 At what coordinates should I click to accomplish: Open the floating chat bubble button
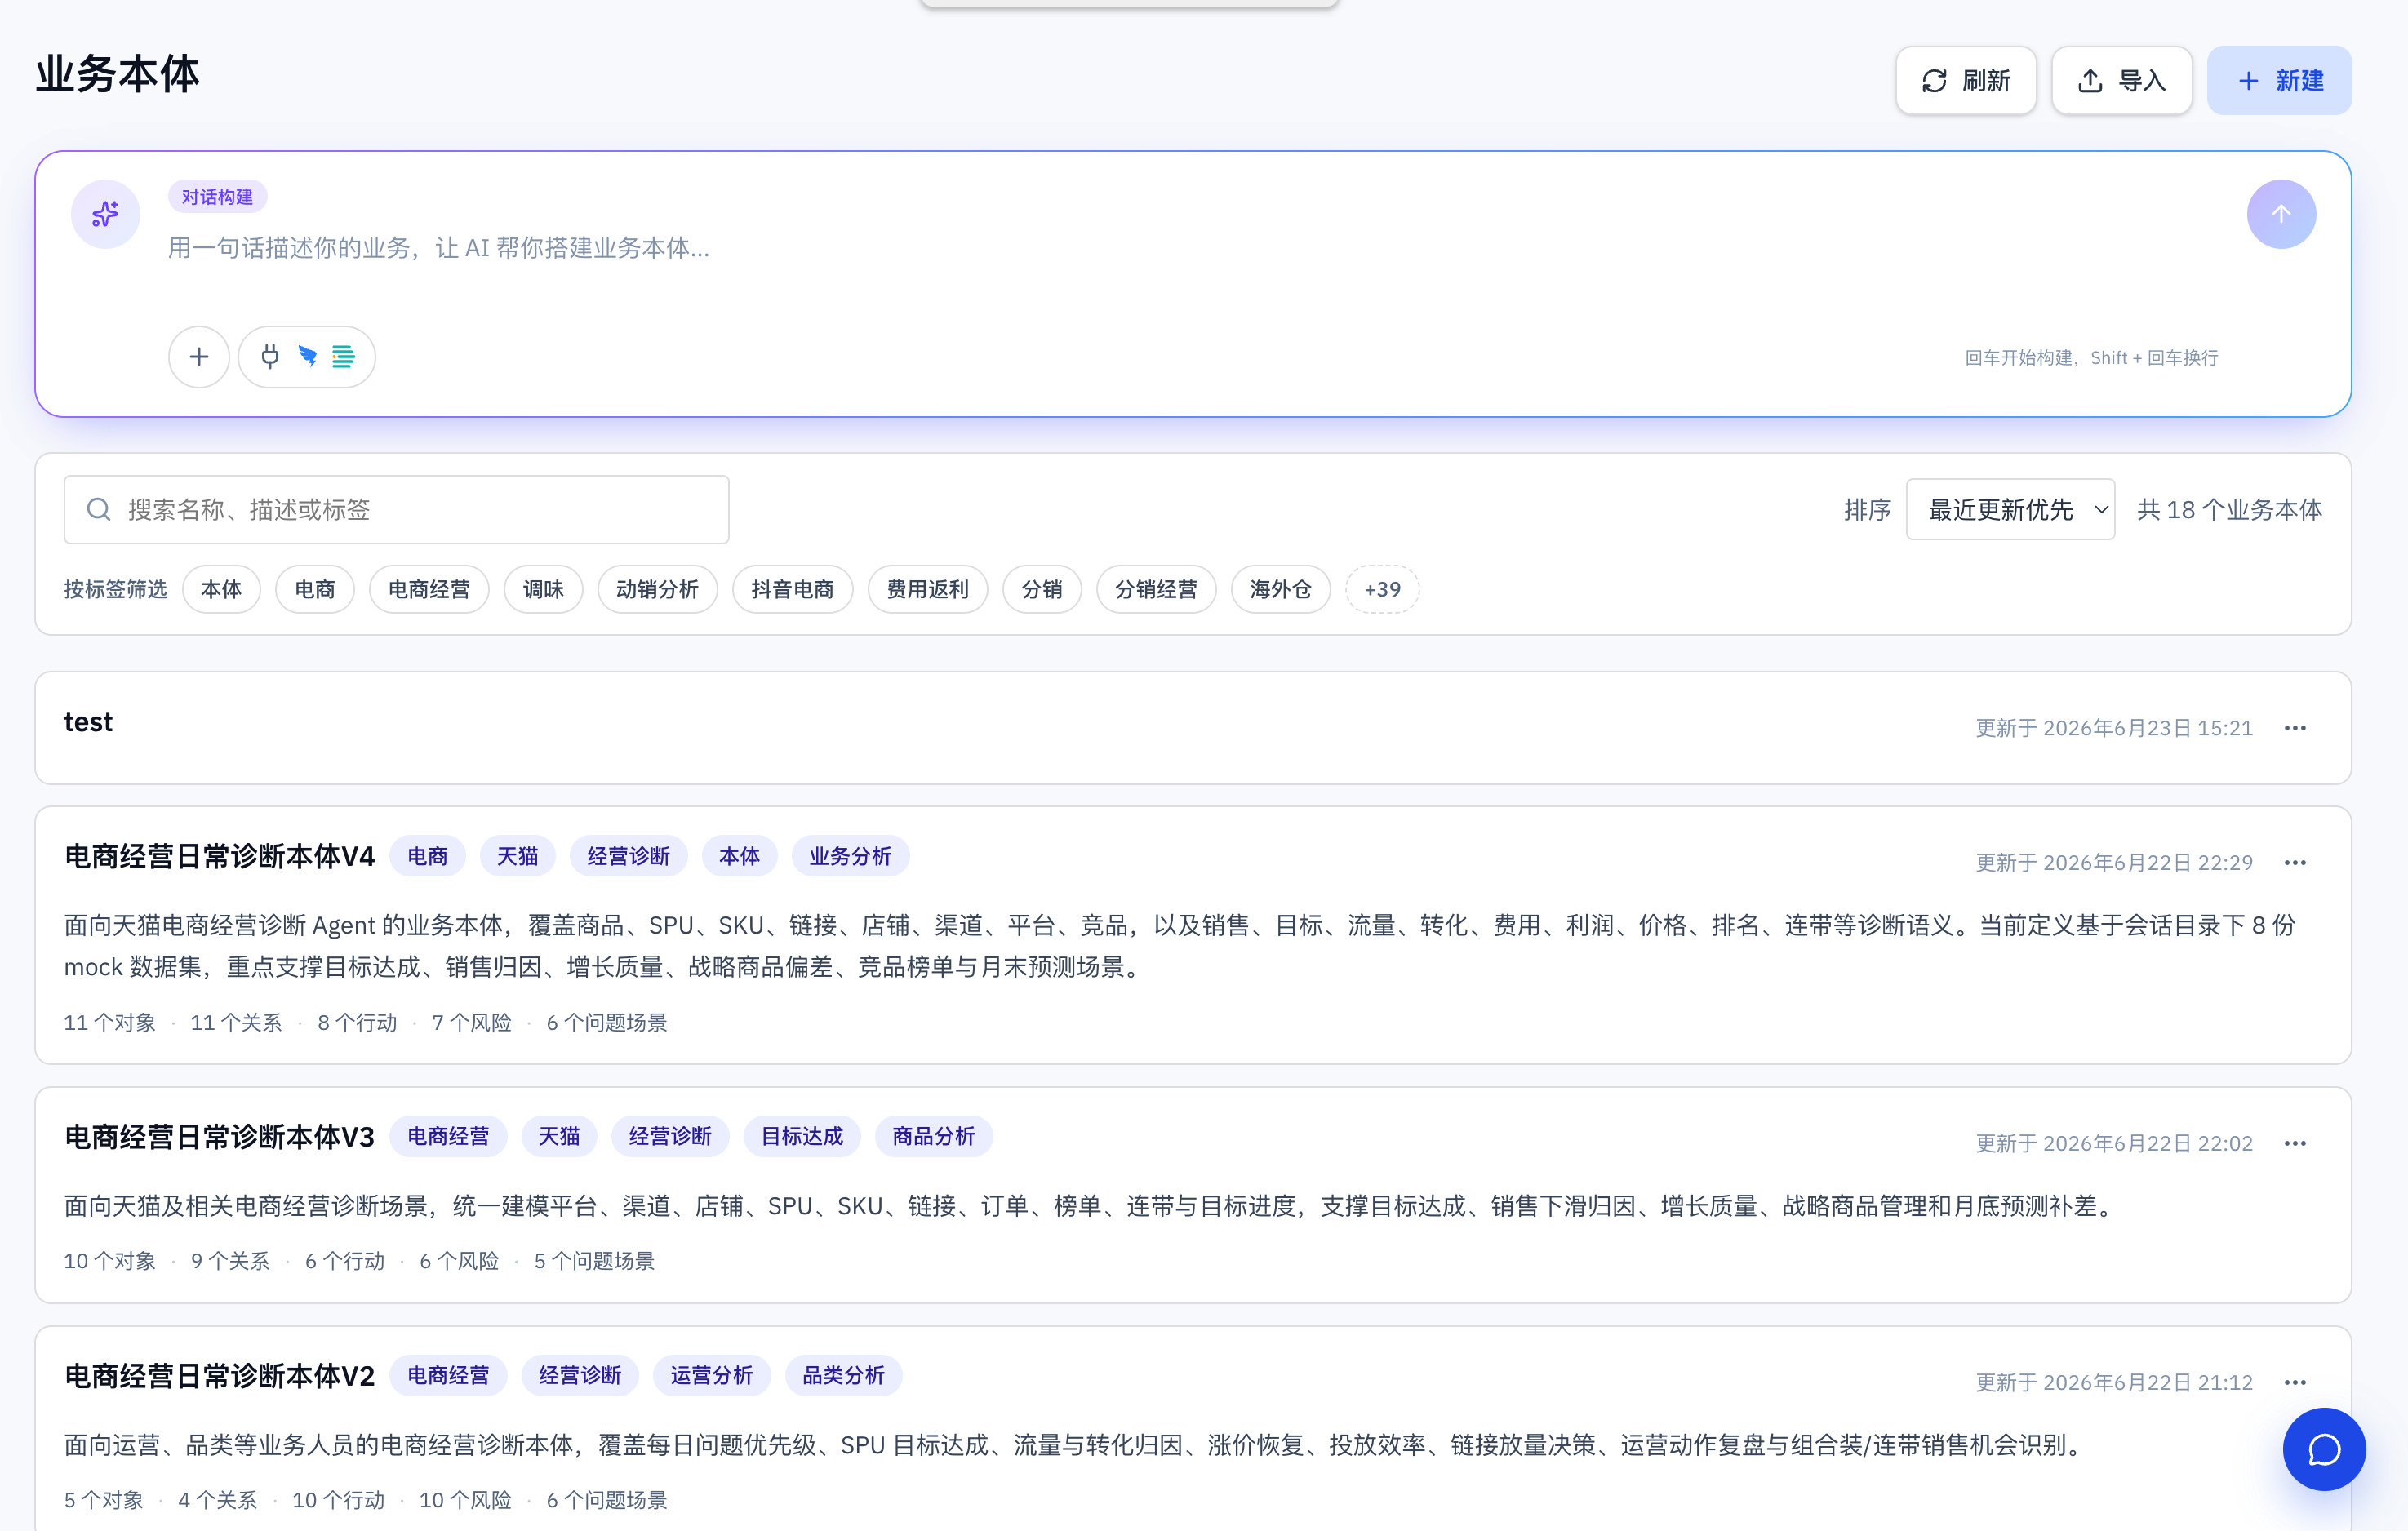(x=2324, y=1449)
